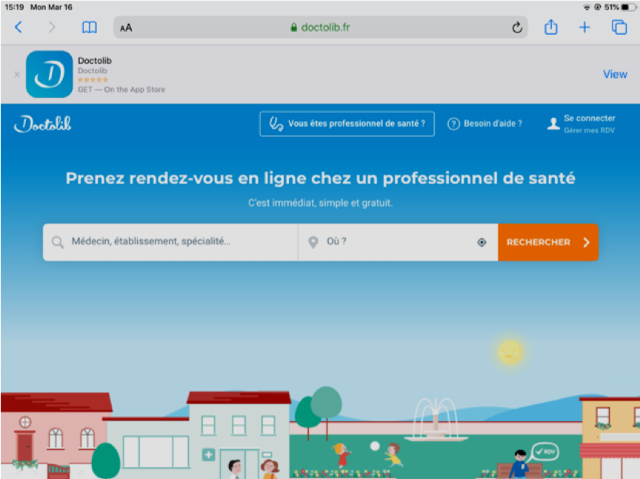Viewport: 640px width, 479px height.
Task: Click the map pin location icon
Action: click(x=313, y=242)
